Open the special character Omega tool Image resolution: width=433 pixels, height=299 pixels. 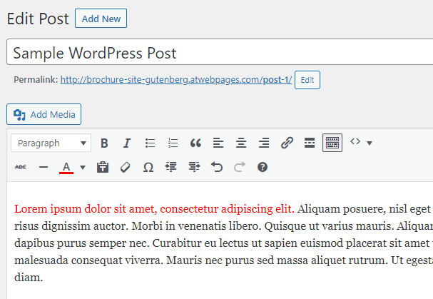(x=148, y=167)
